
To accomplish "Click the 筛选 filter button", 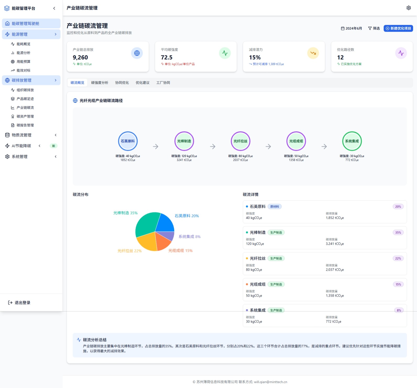I will [374, 28].
